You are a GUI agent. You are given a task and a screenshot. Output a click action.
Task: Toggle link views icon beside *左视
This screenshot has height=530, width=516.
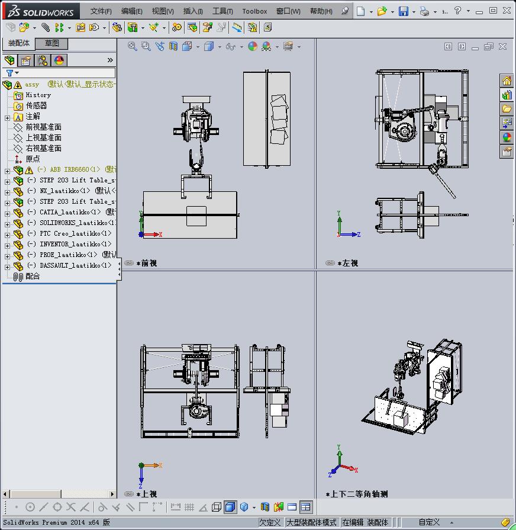click(330, 263)
